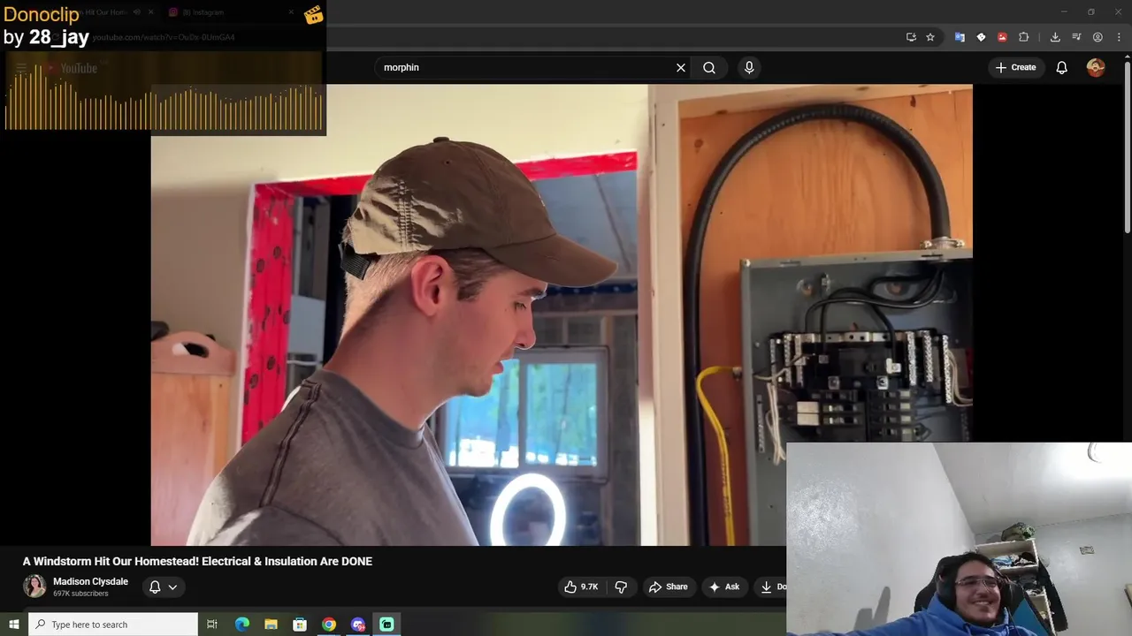The width and height of the screenshot is (1132, 636).
Task: Open Task View on the taskbar
Action: point(212,625)
